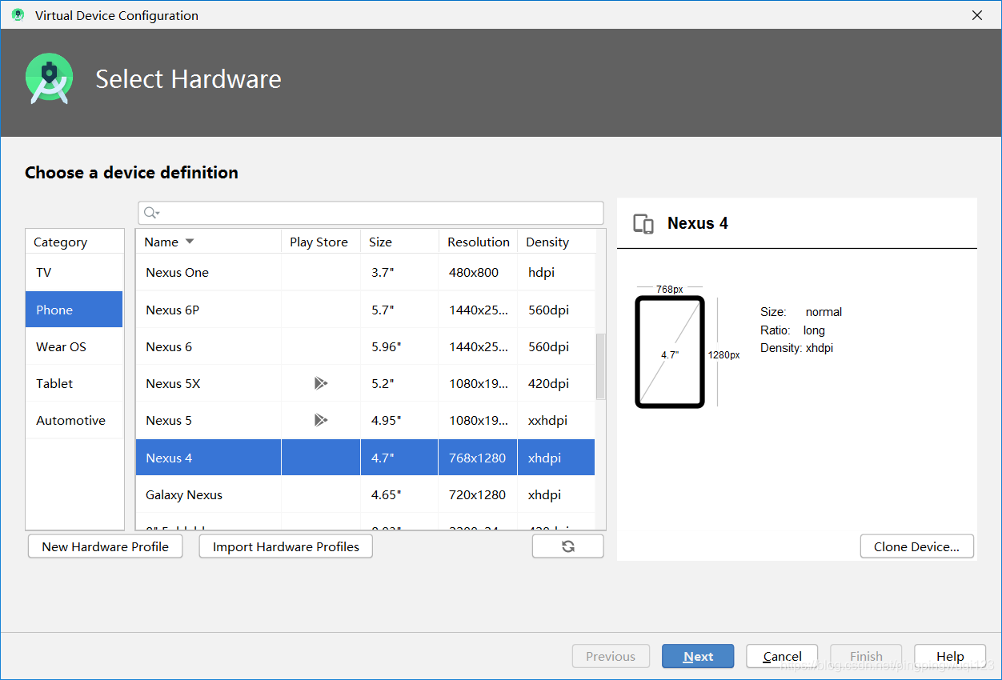1002x680 pixels.
Task: Click the Cancel button
Action: coord(782,656)
